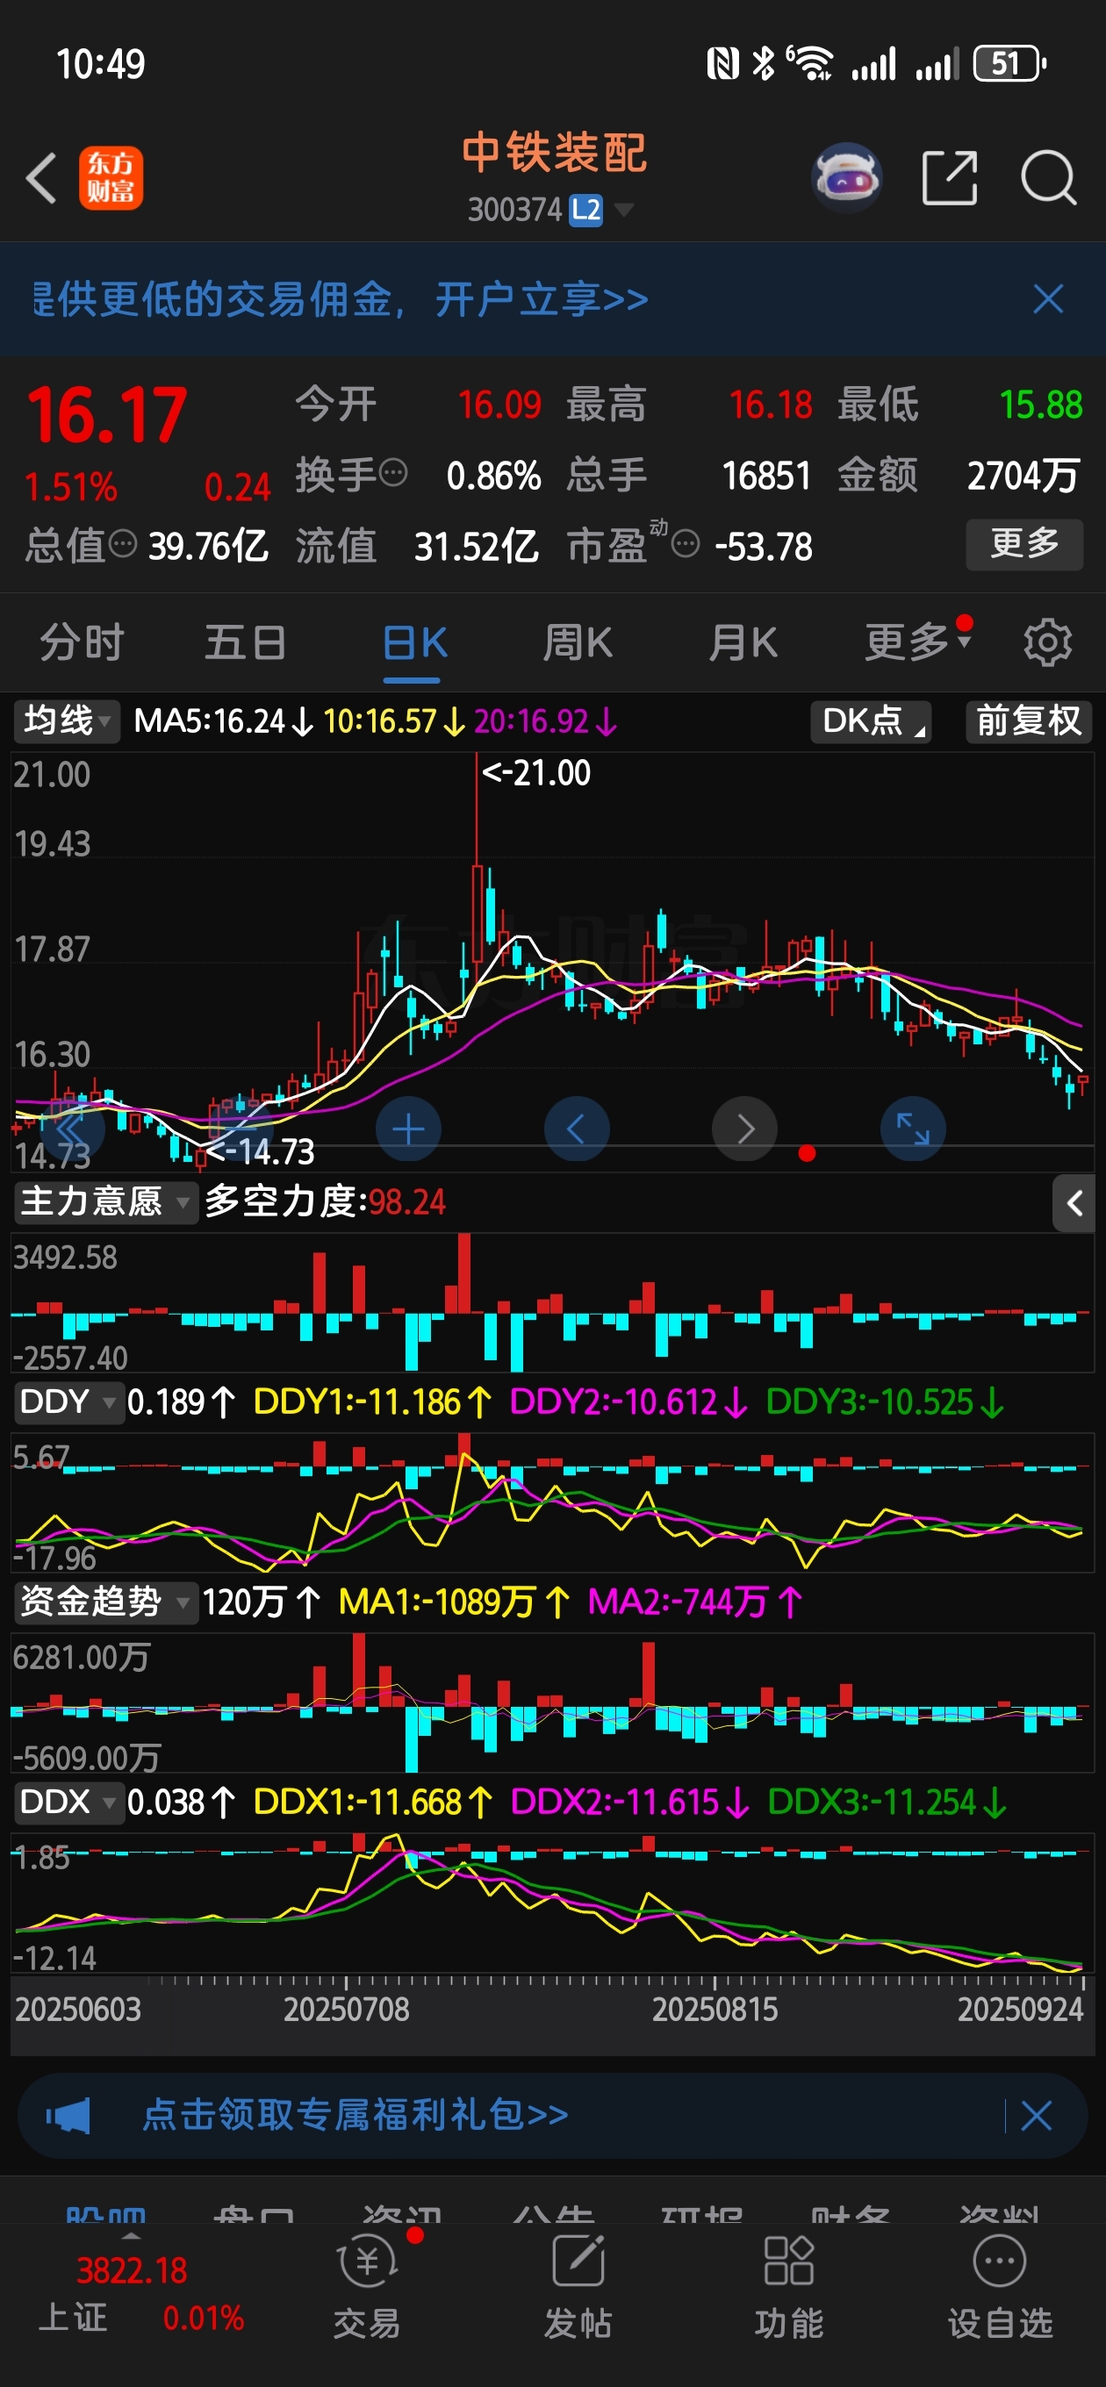
Task: Click the 前复权 adjustment button
Action: click(x=1028, y=720)
